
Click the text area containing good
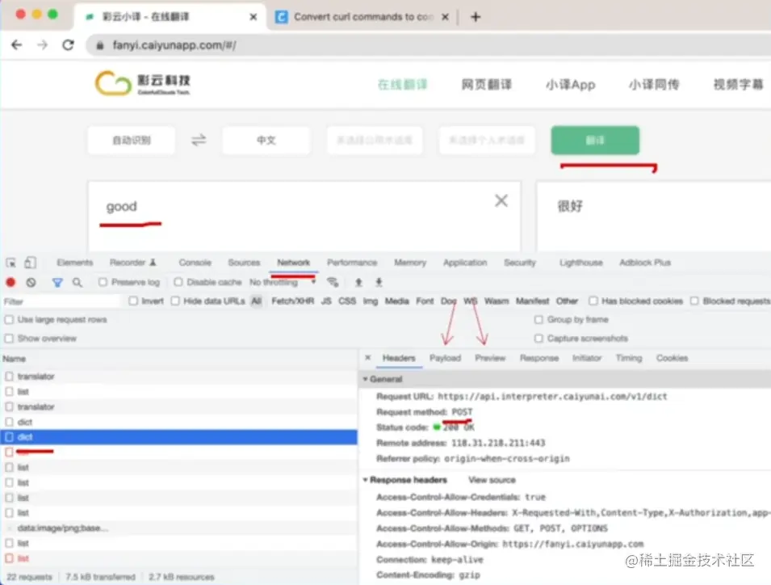pyautogui.click(x=304, y=217)
